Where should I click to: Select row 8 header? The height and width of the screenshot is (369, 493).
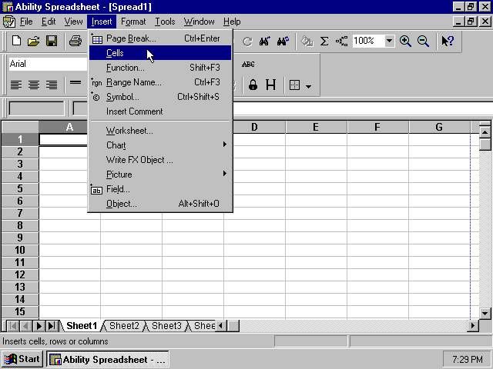(20, 225)
